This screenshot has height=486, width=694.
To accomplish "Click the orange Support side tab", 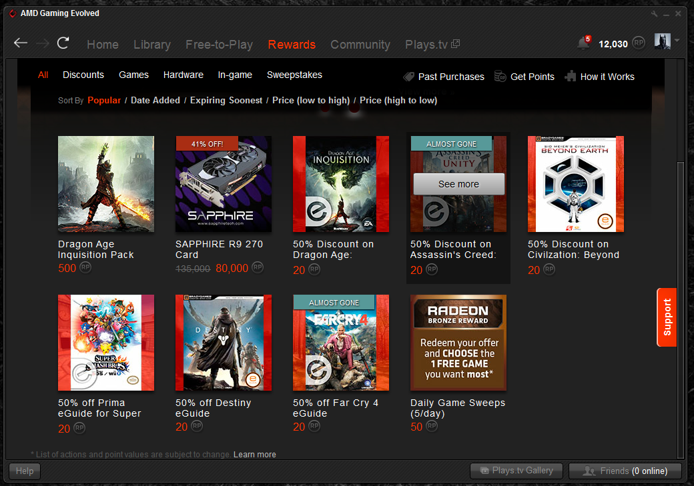I will click(x=667, y=317).
